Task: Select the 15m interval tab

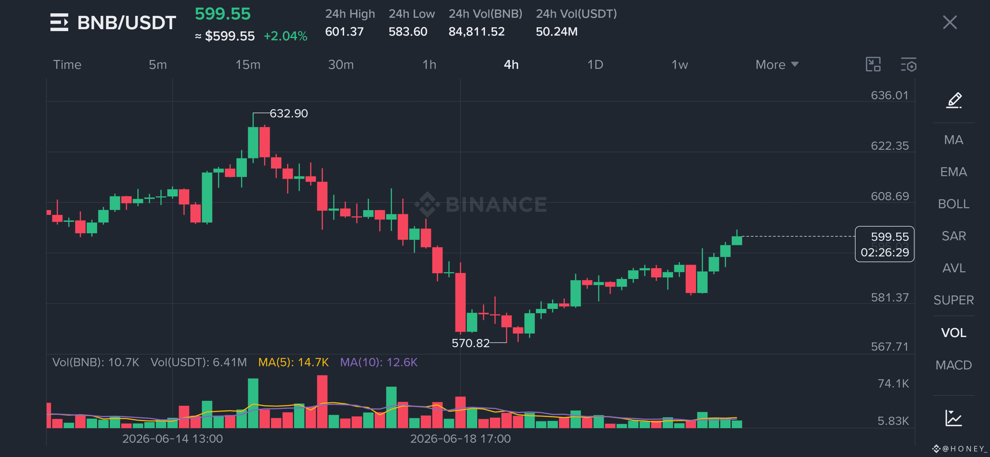Action: (x=248, y=64)
